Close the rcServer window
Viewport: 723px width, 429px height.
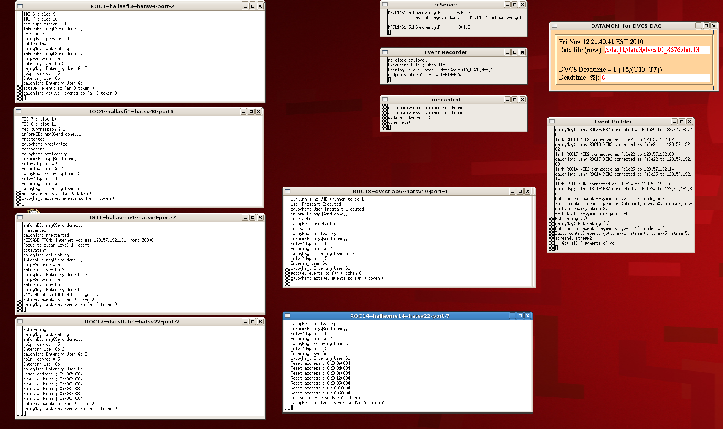522,5
